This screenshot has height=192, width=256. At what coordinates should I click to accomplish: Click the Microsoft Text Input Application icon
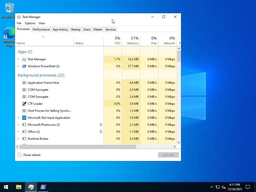click(x=24, y=118)
